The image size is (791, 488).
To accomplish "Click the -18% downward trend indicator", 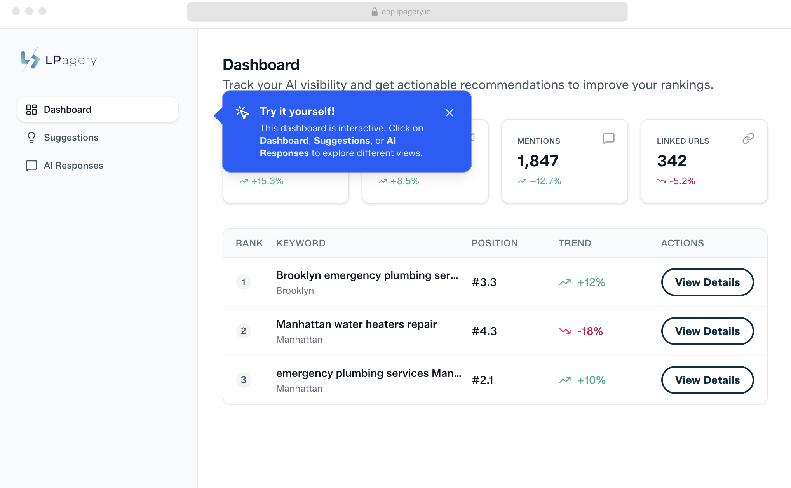I will coord(581,331).
